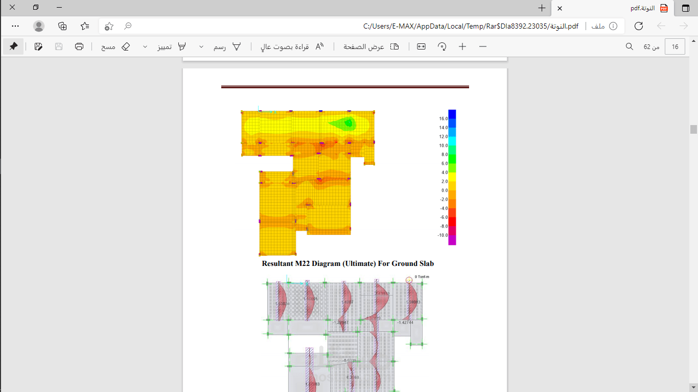Click the Save As icon in PDF toolbar

tap(38, 46)
